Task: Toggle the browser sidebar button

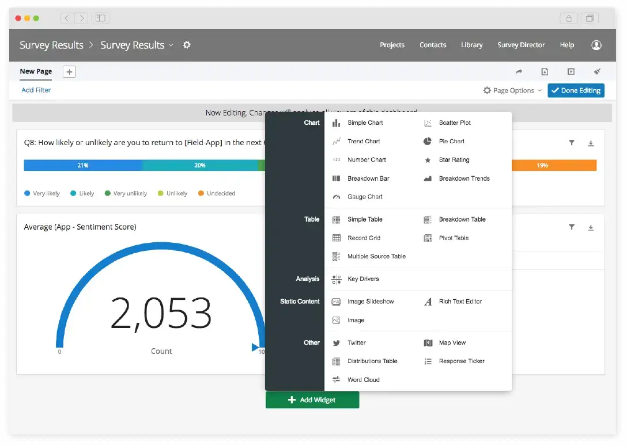Action: click(100, 18)
